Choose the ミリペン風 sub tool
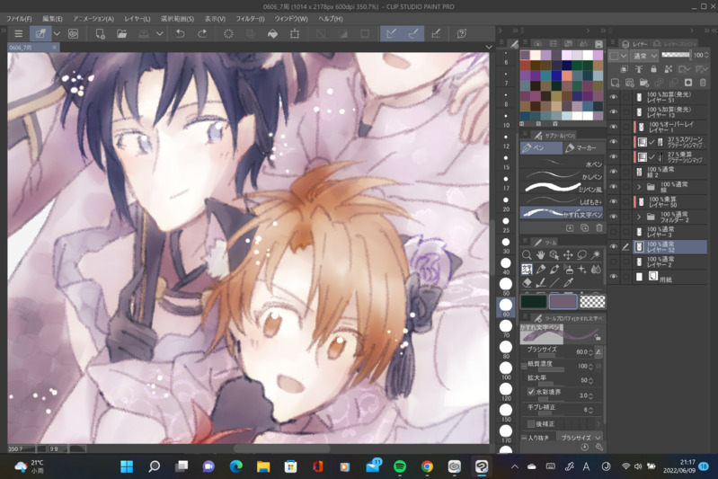 click(563, 188)
